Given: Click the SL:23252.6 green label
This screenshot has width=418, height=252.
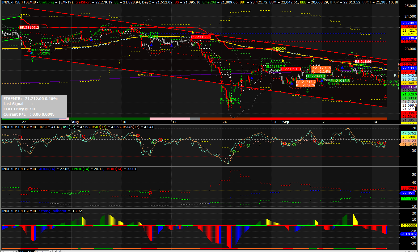Looking at the screenshot, I should 150,33.
